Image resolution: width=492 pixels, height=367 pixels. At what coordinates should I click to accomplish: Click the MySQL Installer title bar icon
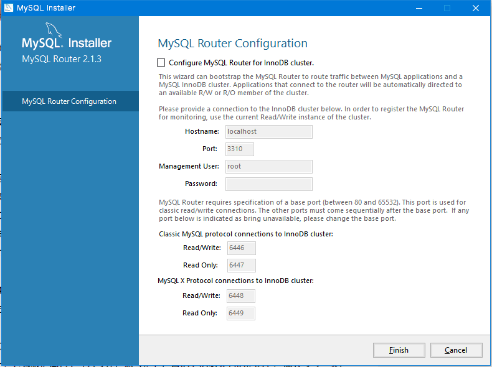click(8, 8)
